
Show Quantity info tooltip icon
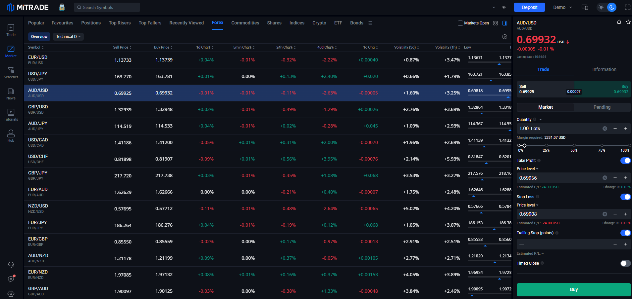[535, 120]
